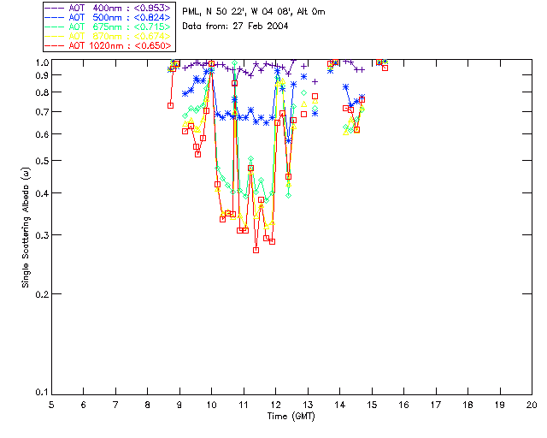This screenshot has width=547, height=438.
Task: Click the y-axis tick label 0.2
Action: tap(42, 294)
